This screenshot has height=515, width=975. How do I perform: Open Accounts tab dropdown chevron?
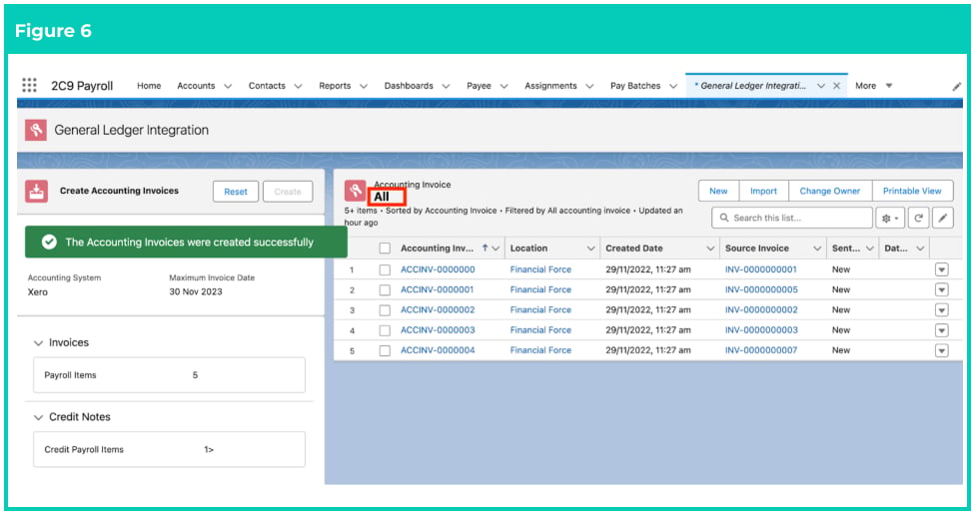pos(228,87)
